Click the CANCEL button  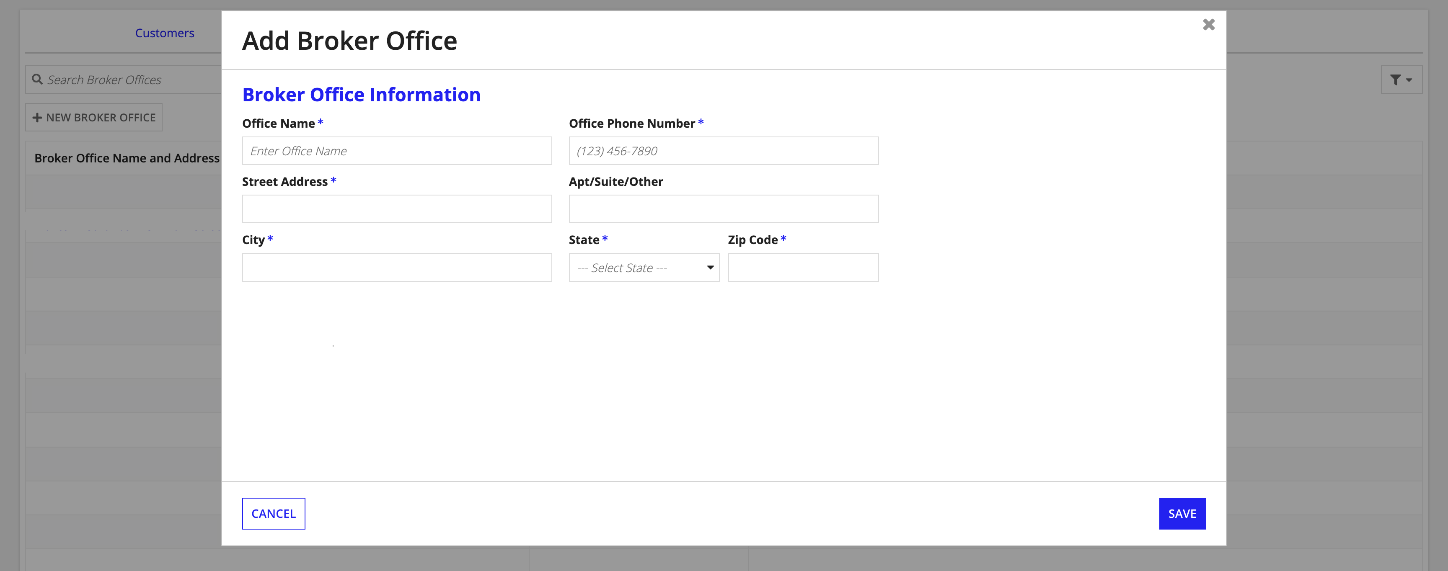point(273,513)
